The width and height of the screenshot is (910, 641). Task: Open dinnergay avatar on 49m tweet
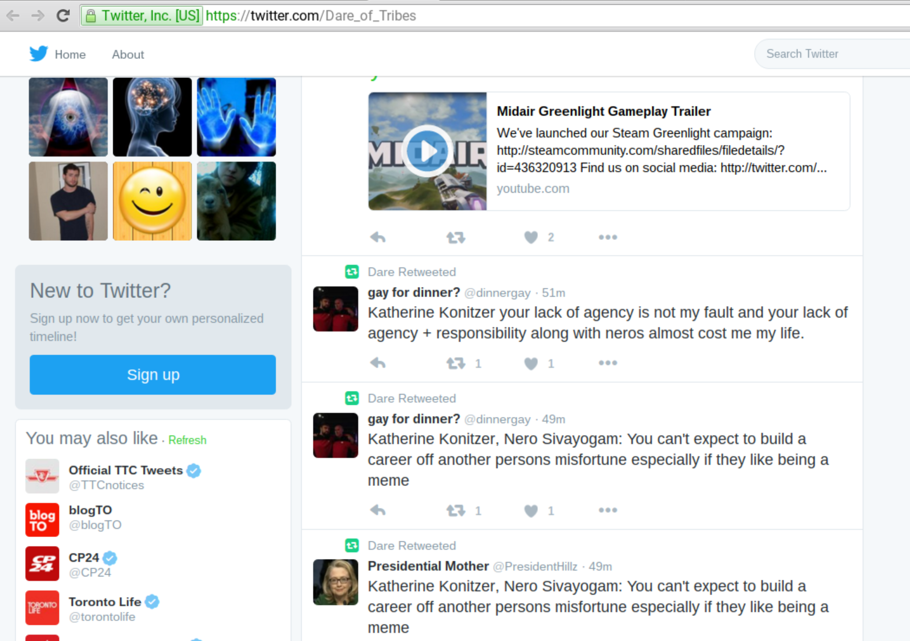336,435
